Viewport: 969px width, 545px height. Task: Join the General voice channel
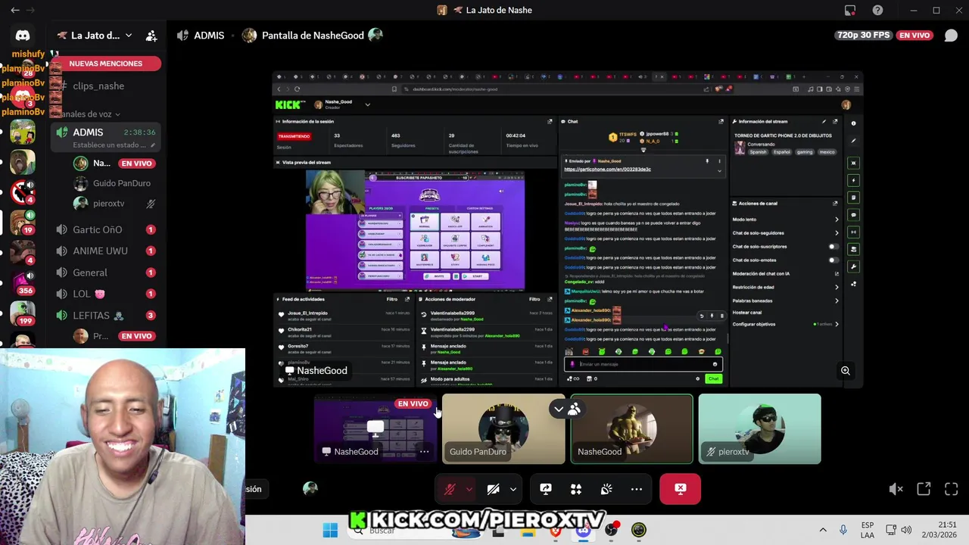click(106, 272)
